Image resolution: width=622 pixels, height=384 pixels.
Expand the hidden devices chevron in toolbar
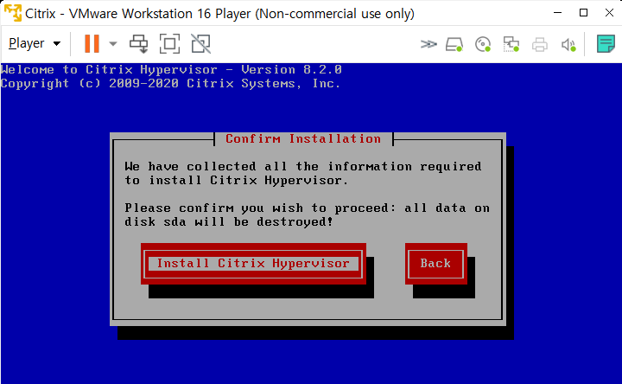[x=428, y=44]
